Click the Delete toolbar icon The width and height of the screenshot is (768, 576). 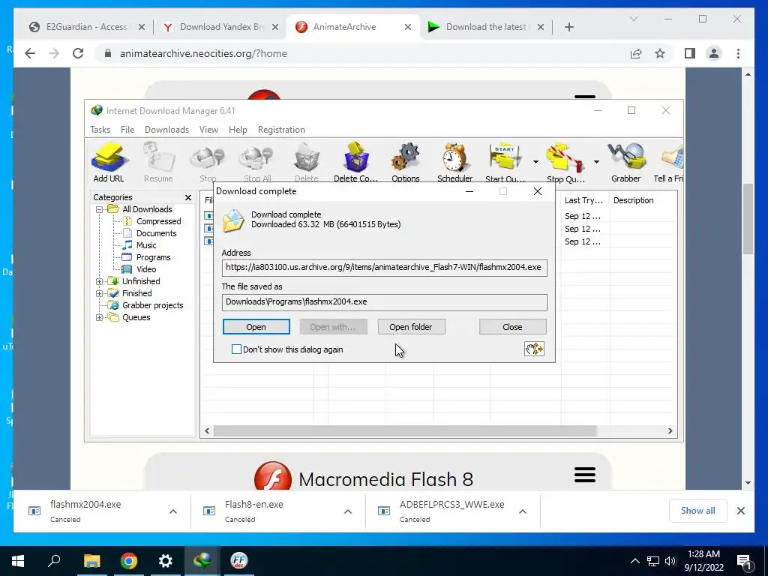307,162
